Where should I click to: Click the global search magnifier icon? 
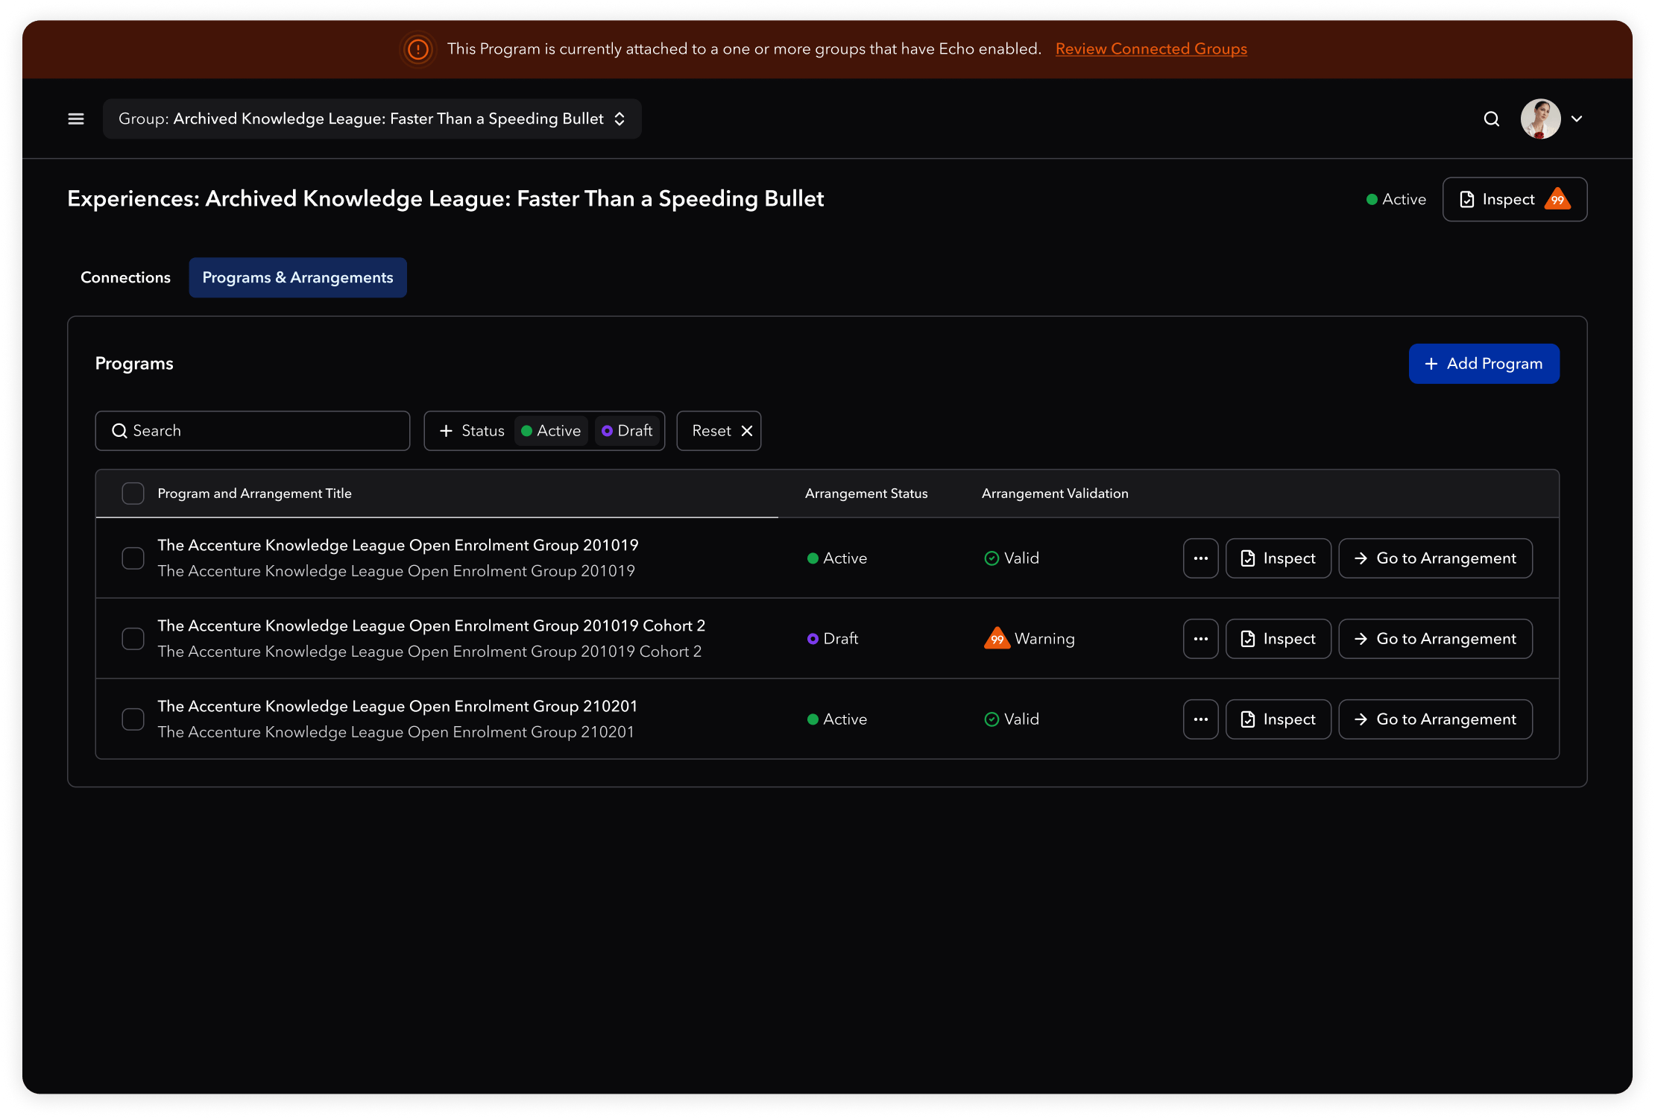pos(1491,119)
